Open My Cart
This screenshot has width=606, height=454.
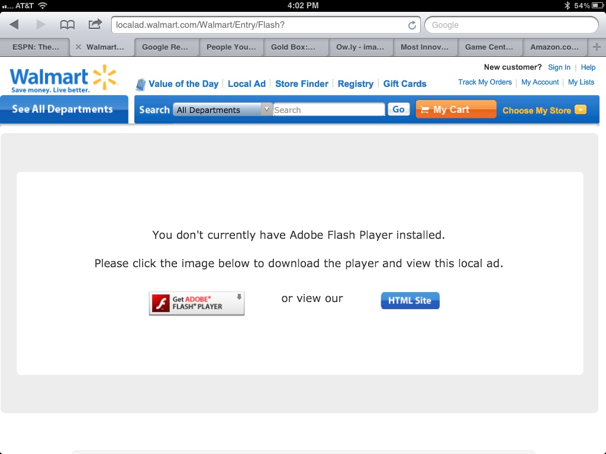[456, 109]
